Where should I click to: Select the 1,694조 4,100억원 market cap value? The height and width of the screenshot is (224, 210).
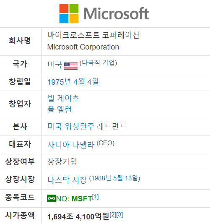tap(78, 216)
